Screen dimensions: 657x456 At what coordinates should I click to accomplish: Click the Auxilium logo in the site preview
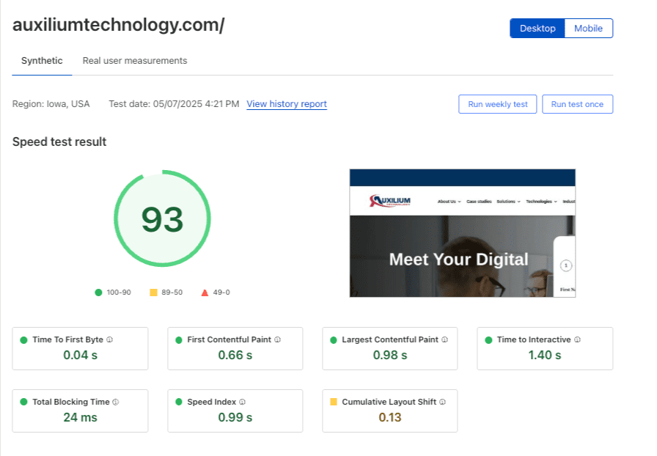pyautogui.click(x=390, y=200)
